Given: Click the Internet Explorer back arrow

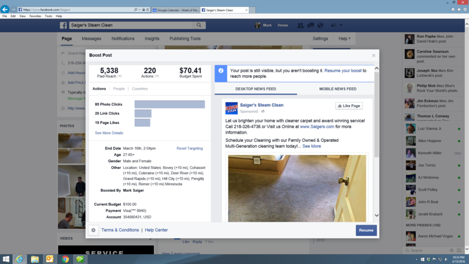Looking at the screenshot, I should point(5,9).
